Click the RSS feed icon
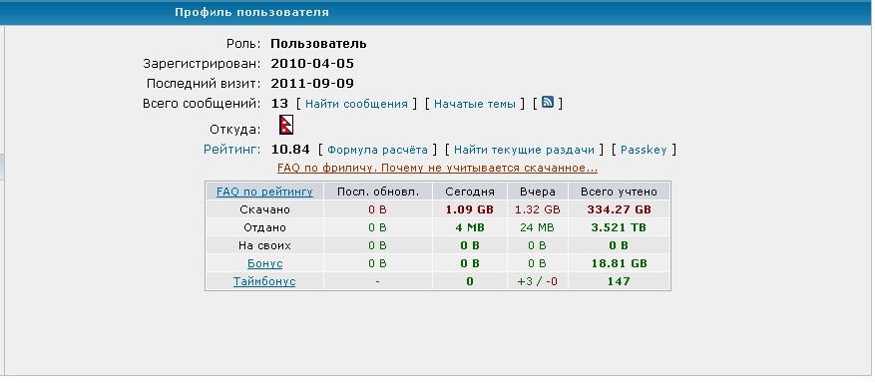This screenshot has width=875, height=383. 548,103
